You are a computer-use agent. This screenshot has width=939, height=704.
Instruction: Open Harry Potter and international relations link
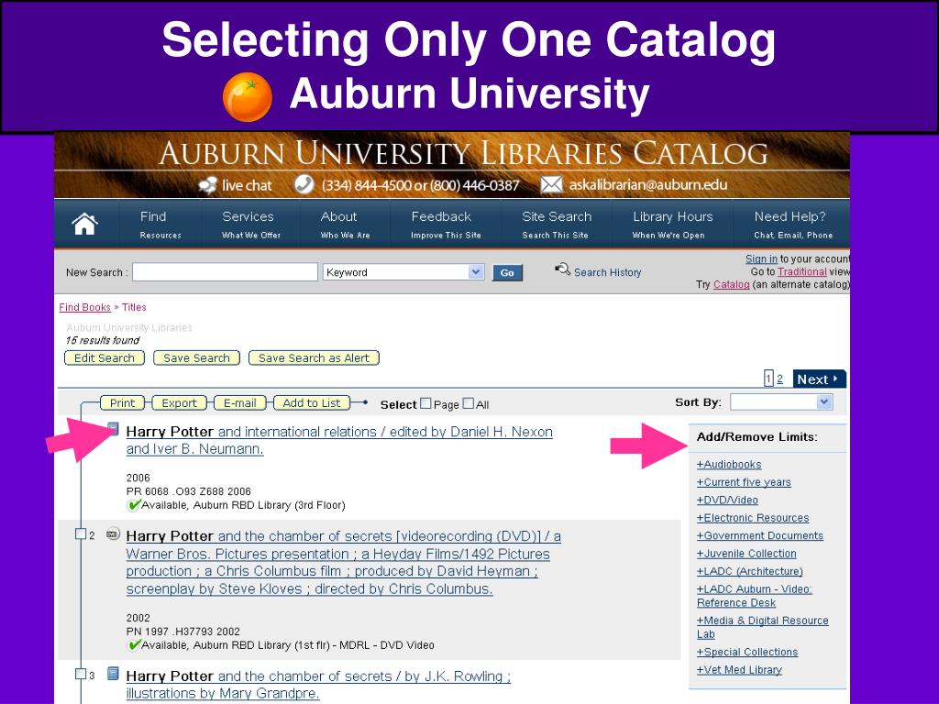coord(339,440)
